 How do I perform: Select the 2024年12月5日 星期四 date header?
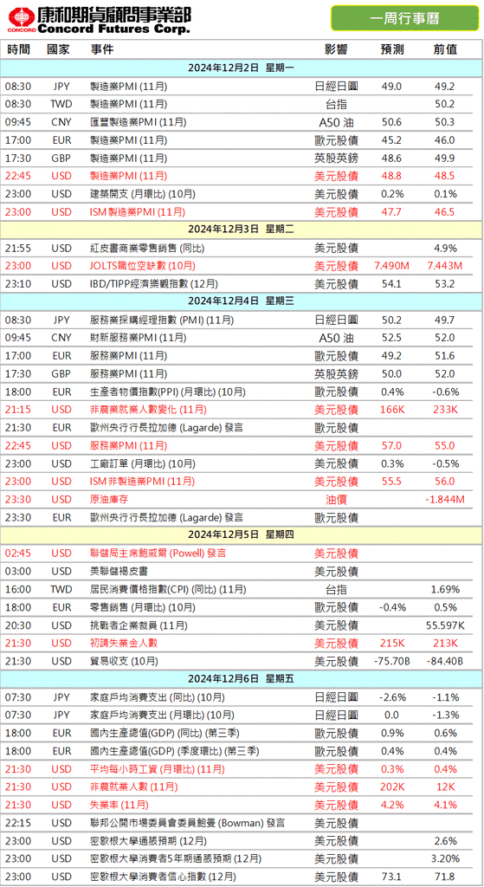point(242,534)
